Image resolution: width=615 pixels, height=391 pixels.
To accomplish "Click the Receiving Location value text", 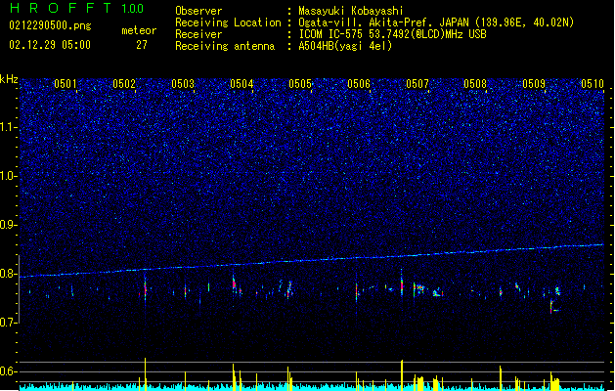I will point(436,22).
